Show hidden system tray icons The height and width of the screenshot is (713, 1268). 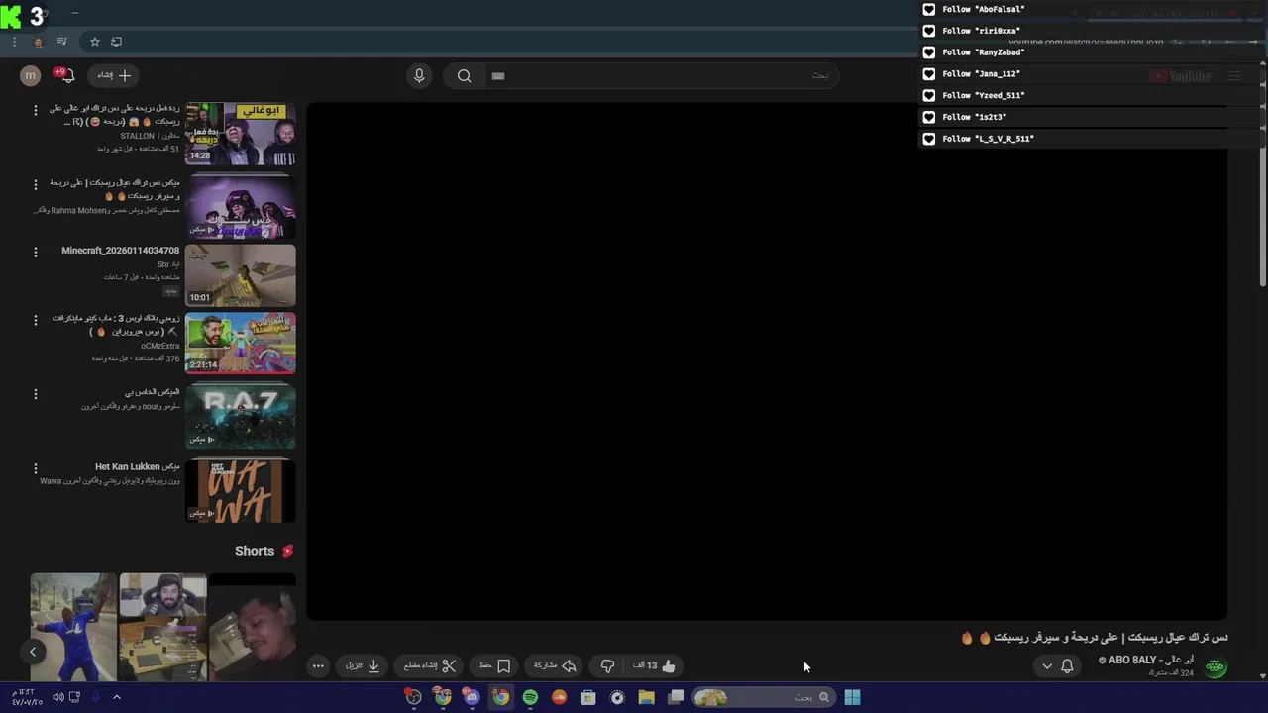click(x=116, y=697)
